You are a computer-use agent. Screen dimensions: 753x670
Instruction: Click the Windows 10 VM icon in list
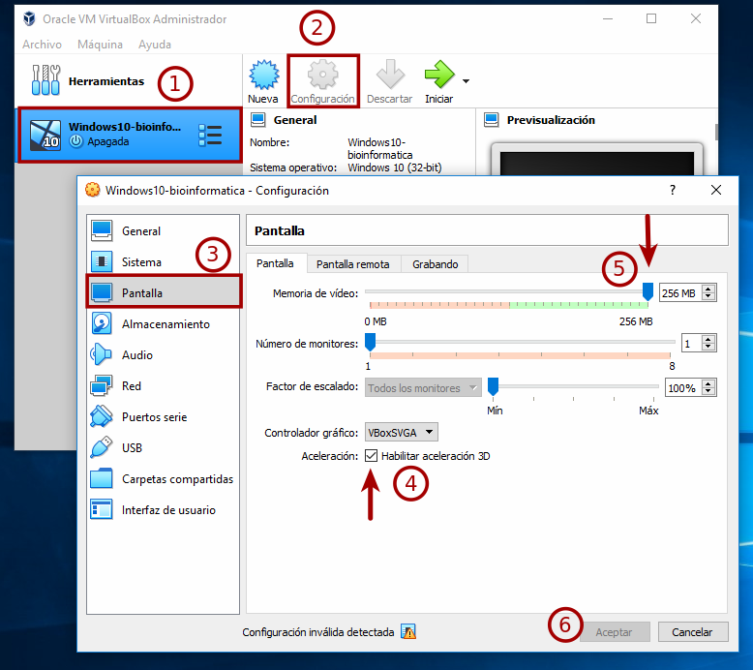tap(45, 136)
